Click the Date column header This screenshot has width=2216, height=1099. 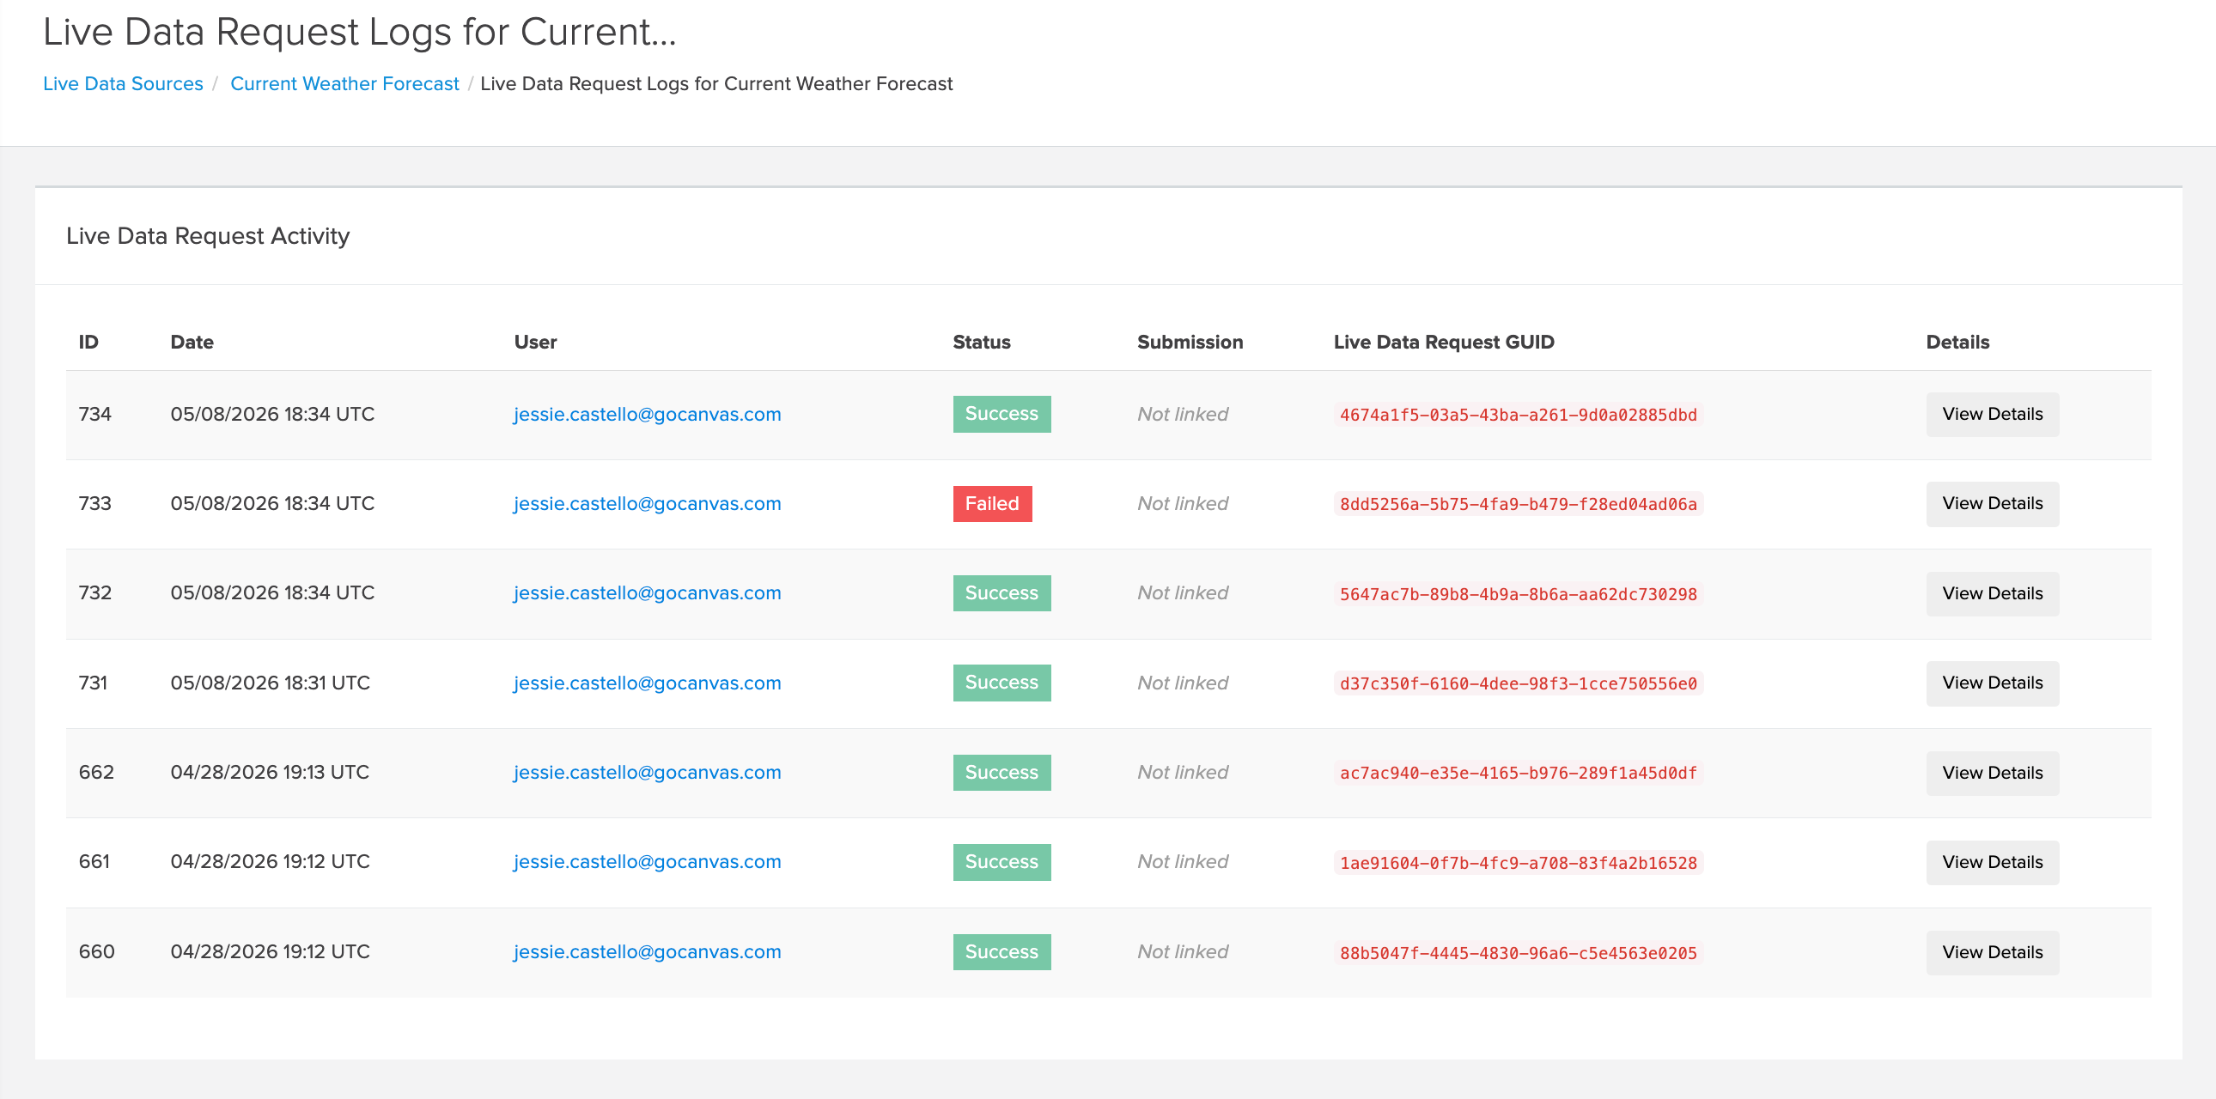[192, 343]
